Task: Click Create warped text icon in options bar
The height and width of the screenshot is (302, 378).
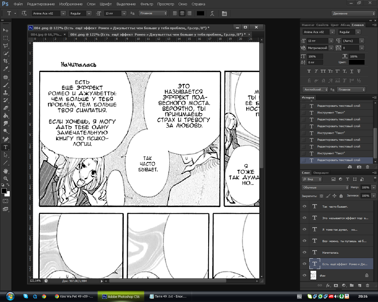Action: [212, 13]
